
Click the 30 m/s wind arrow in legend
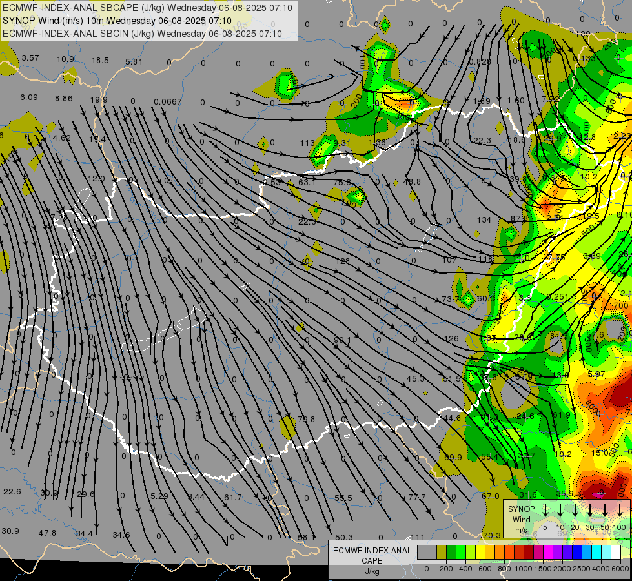pyautogui.click(x=590, y=511)
